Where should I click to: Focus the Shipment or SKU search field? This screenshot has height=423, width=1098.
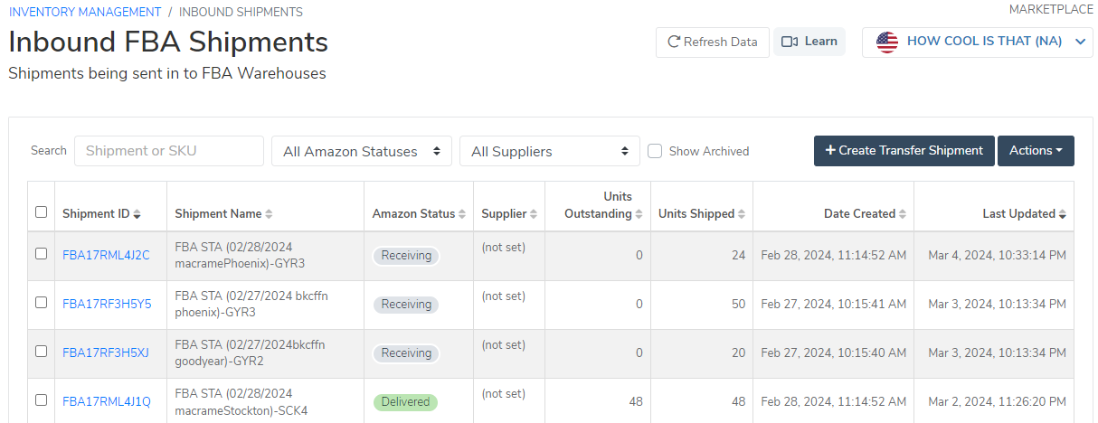tap(169, 151)
